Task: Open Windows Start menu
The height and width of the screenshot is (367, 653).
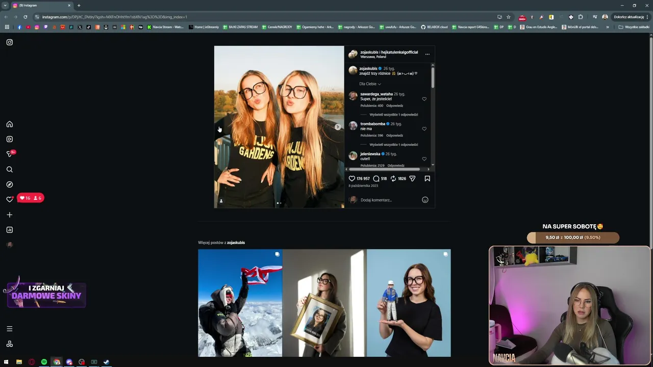Action: [6, 362]
